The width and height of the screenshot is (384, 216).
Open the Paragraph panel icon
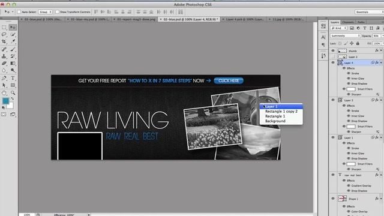pyautogui.click(x=323, y=44)
